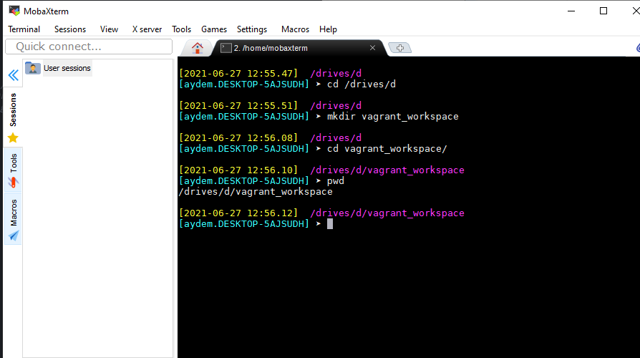Open the Games menu
Screen dimensions: 640x358
pyautogui.click(x=214, y=29)
